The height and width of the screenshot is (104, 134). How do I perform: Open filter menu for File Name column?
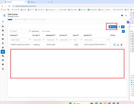tap(30, 40)
